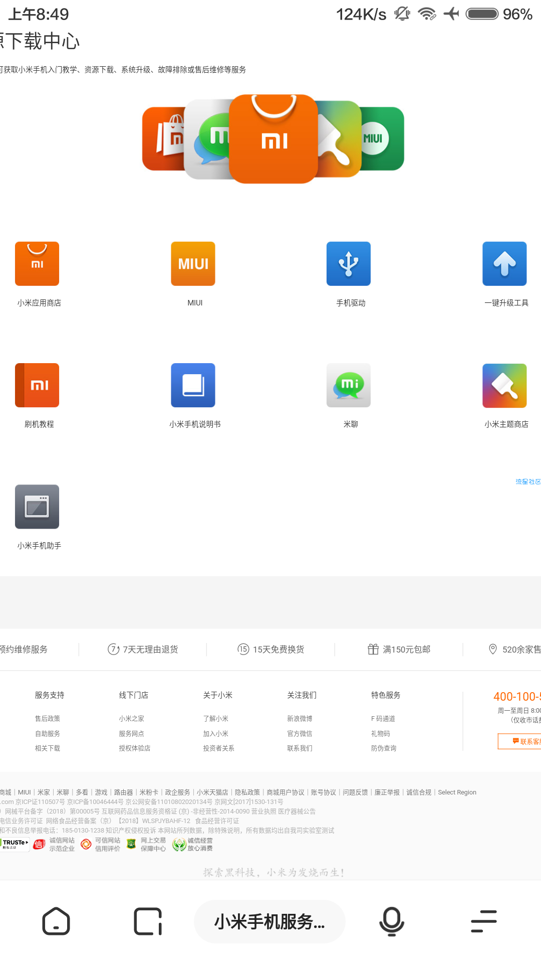
Task: Open the 联系我们 link
Action: click(300, 748)
